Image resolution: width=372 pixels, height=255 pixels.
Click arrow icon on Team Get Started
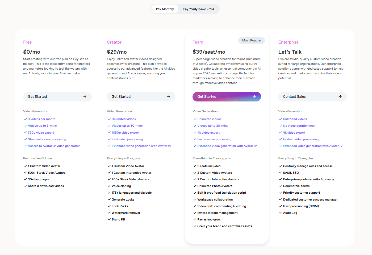pos(254,97)
